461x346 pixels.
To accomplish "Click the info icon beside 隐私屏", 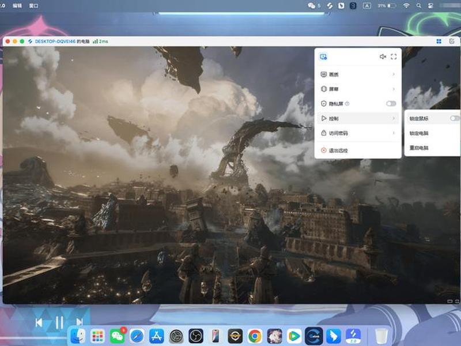I will point(347,104).
